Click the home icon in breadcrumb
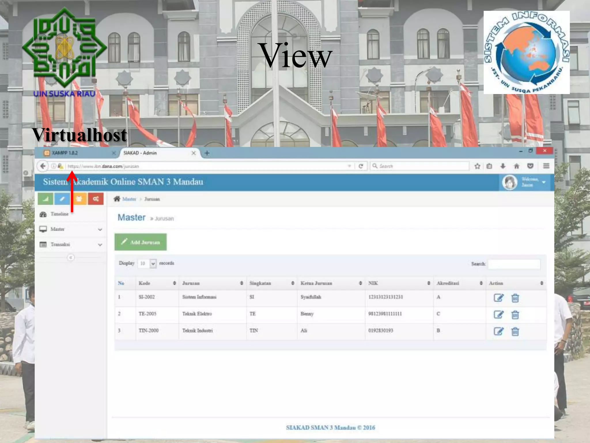This screenshot has width=590, height=443. [117, 199]
